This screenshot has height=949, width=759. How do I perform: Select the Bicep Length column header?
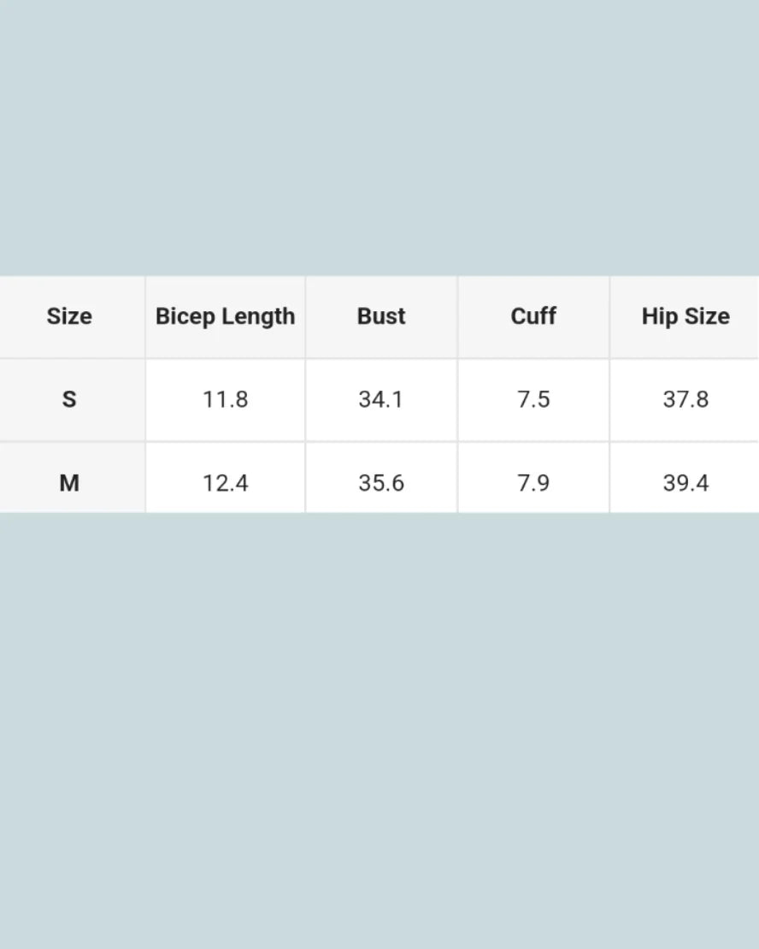click(225, 316)
